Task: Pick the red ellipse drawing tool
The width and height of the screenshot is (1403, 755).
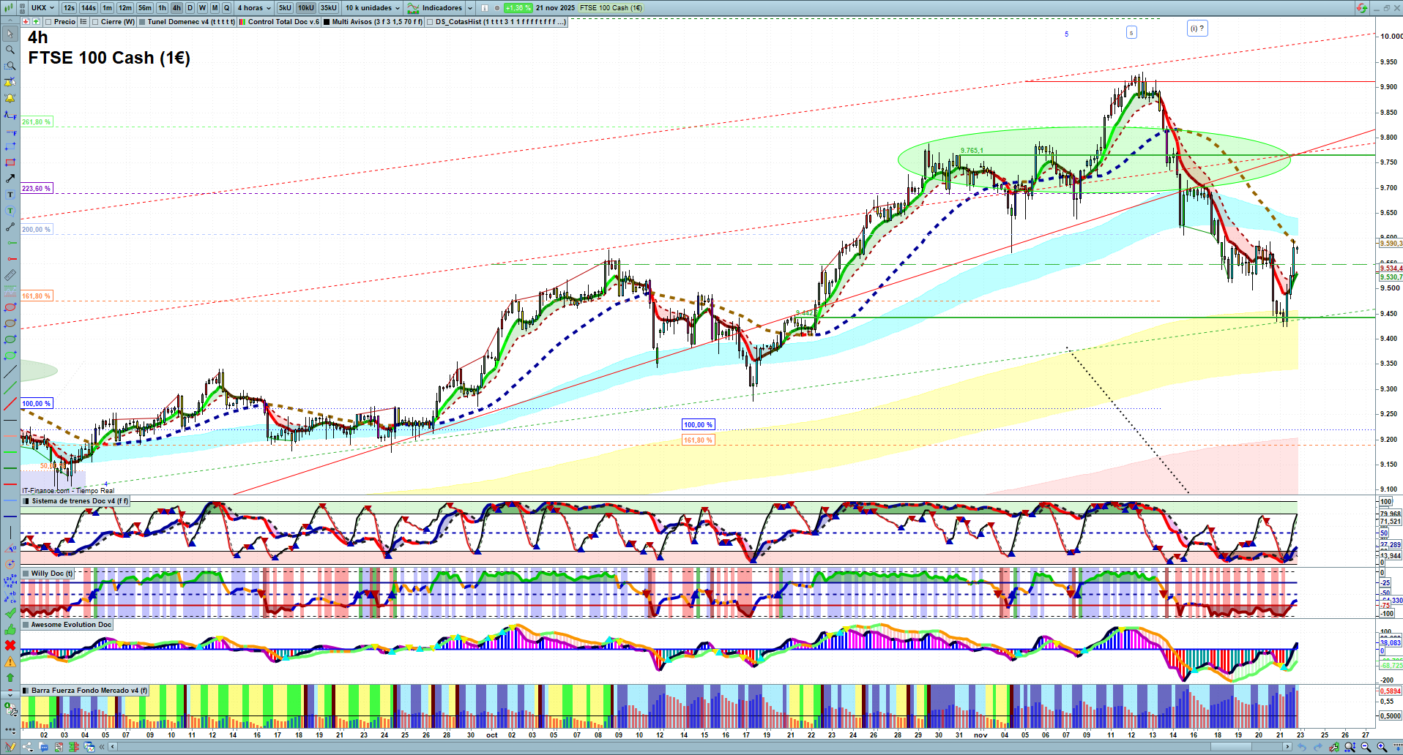Action: coord(10,307)
